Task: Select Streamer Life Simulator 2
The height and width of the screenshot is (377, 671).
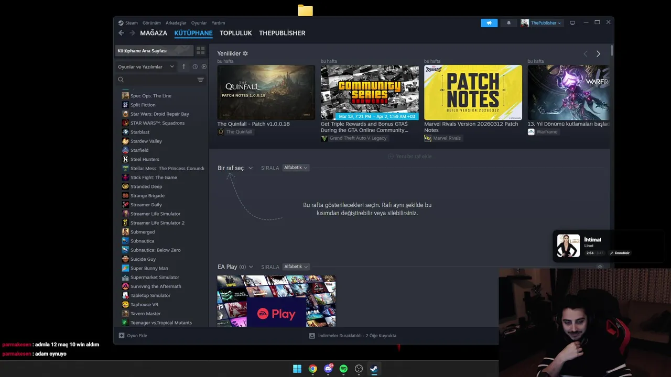Action: point(157,223)
